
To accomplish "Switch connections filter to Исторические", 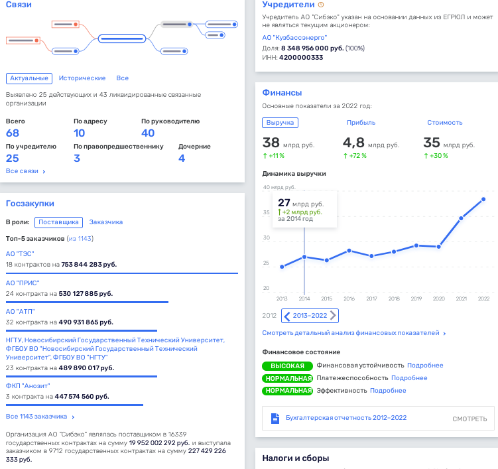I will click(x=82, y=78).
